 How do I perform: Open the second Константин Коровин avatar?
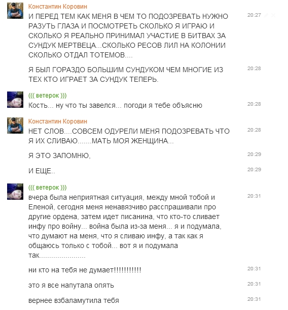coord(15,126)
